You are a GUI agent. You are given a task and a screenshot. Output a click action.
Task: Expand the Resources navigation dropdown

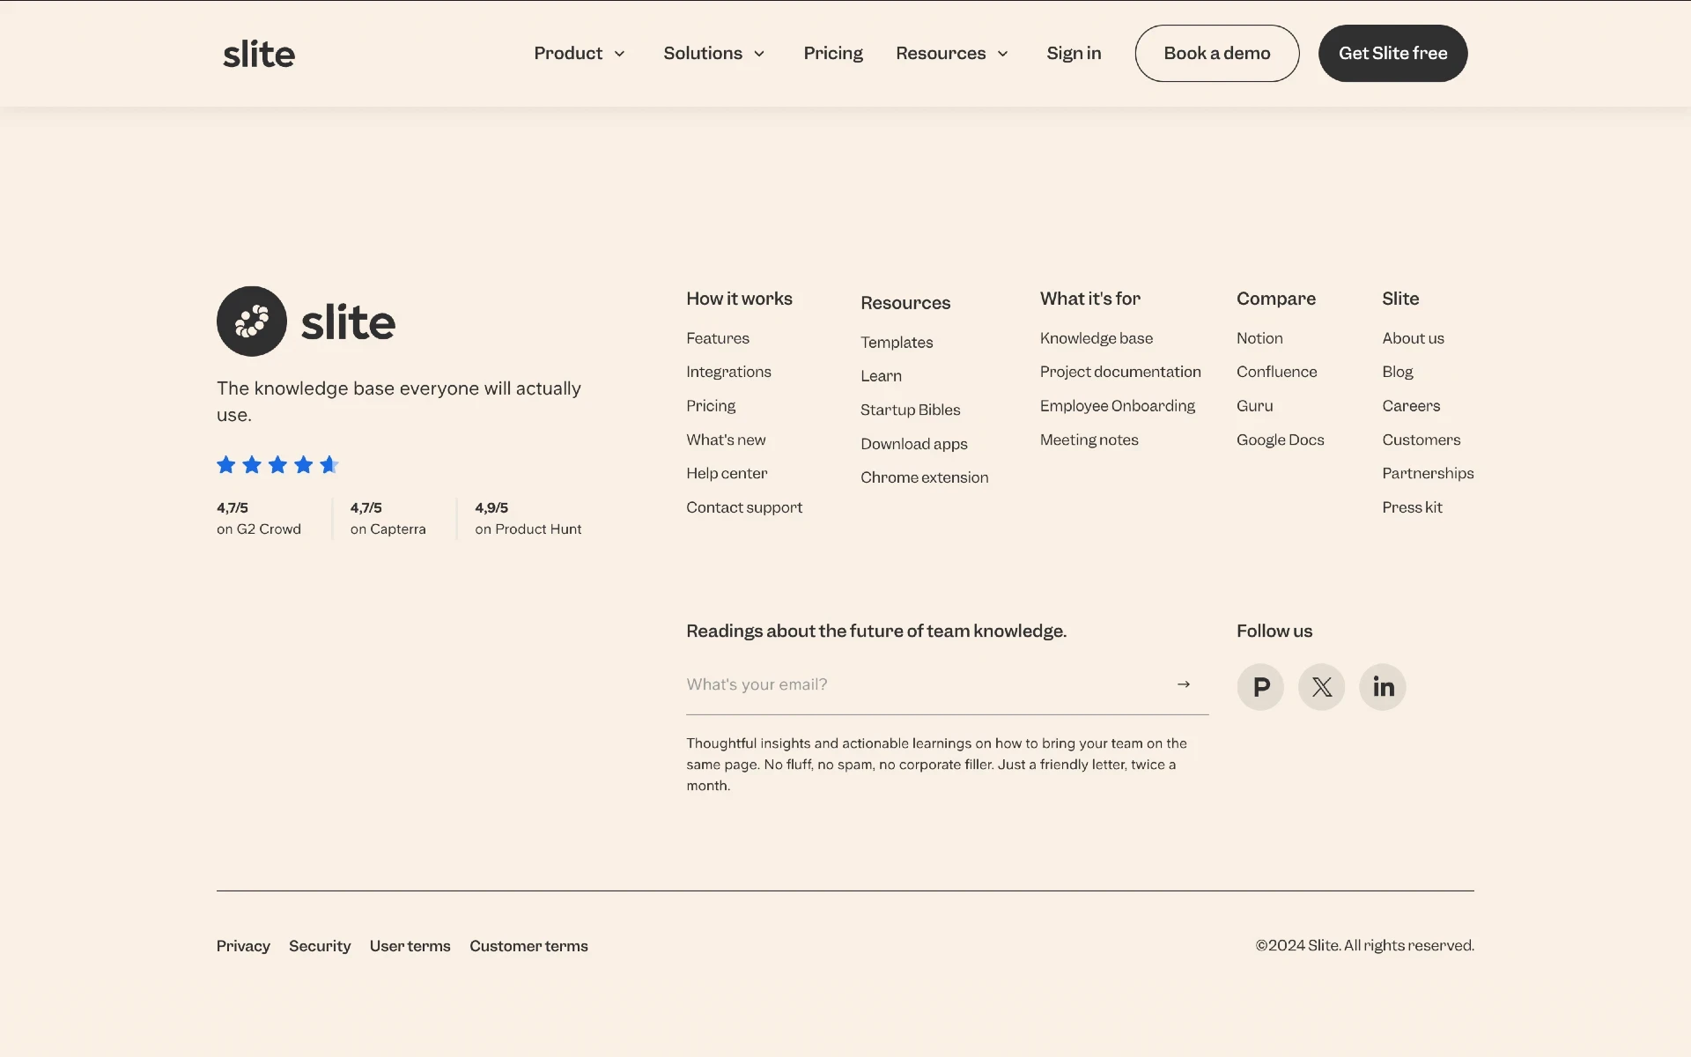pyautogui.click(x=949, y=54)
